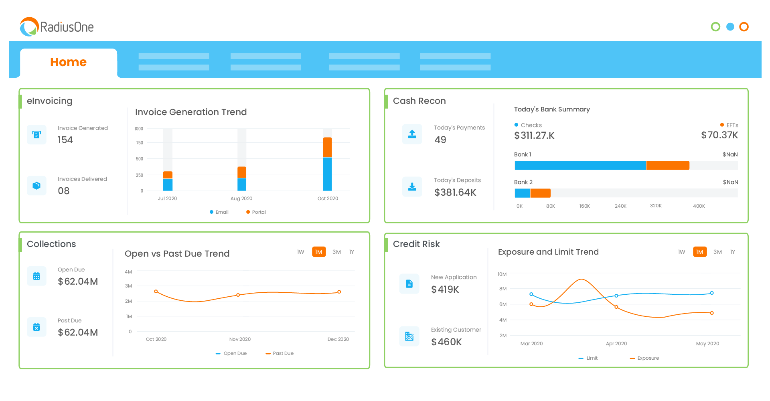The width and height of the screenshot is (770, 401).
Task: Select the Open Due calendar icon
Action: point(36,276)
